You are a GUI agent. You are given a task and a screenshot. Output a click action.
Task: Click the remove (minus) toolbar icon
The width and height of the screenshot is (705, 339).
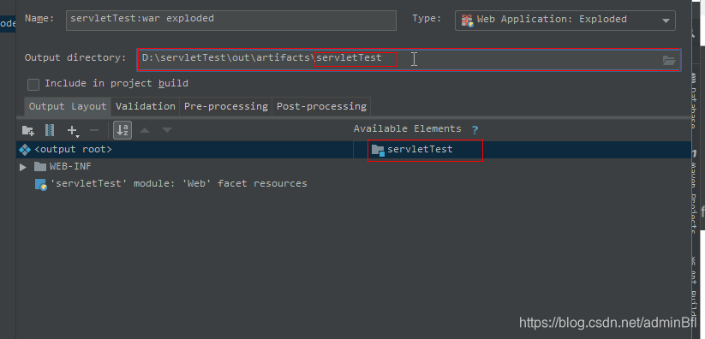(94, 130)
